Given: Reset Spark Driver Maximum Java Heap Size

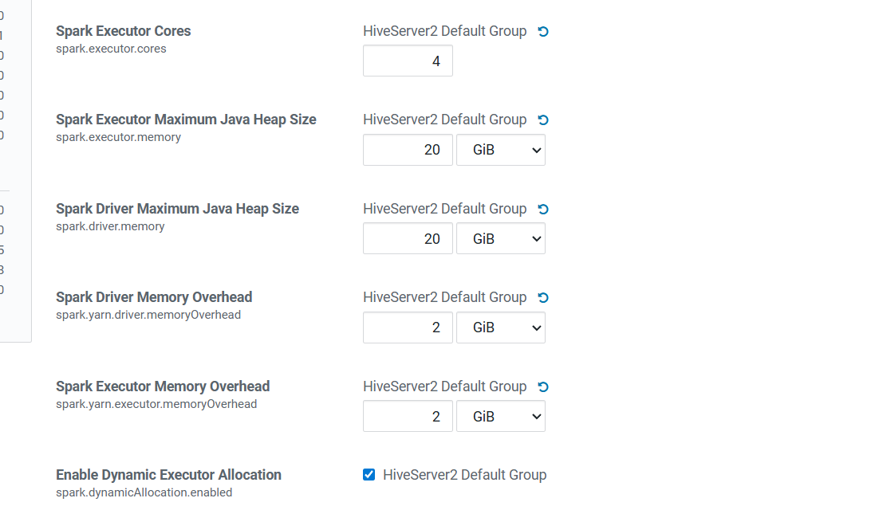Looking at the screenshot, I should pyautogui.click(x=543, y=210).
